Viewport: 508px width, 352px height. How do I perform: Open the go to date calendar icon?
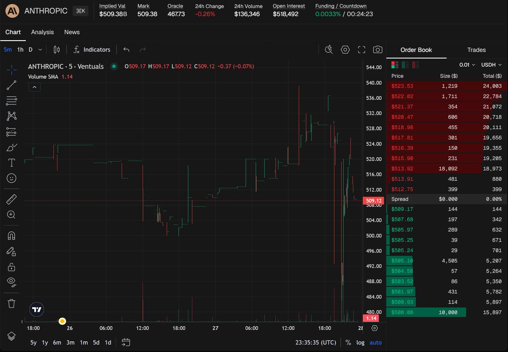click(125, 342)
